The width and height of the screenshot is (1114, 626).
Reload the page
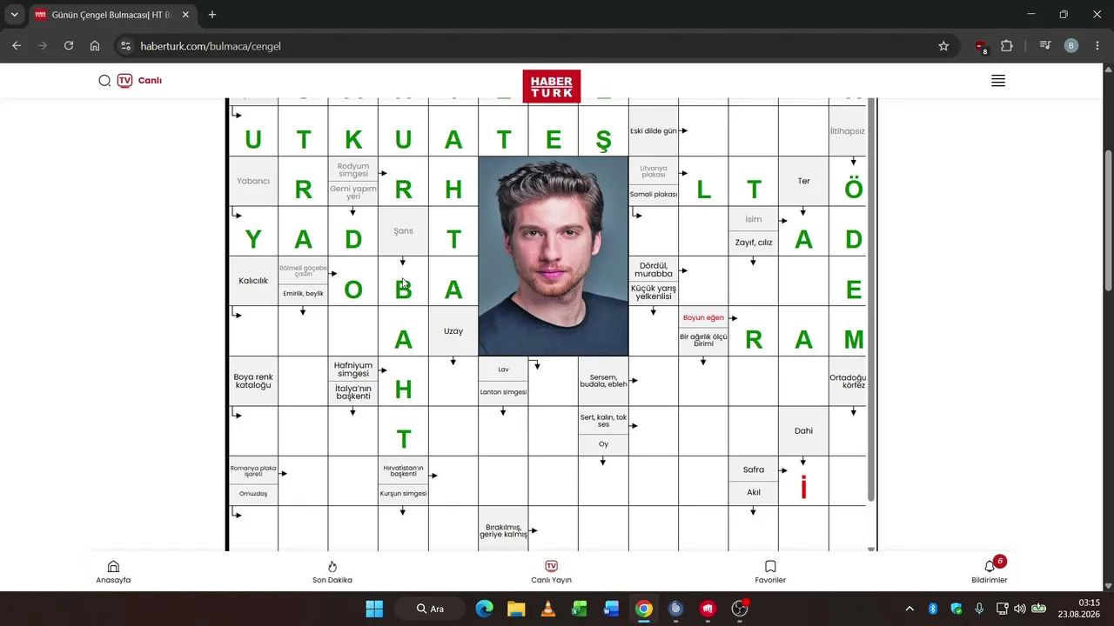[x=69, y=46]
